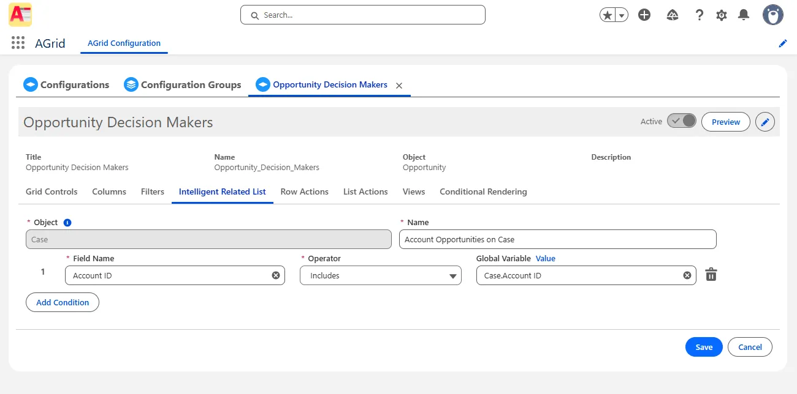This screenshot has height=394, width=797.
Task: Open the Row Actions tab
Action: [304, 191]
